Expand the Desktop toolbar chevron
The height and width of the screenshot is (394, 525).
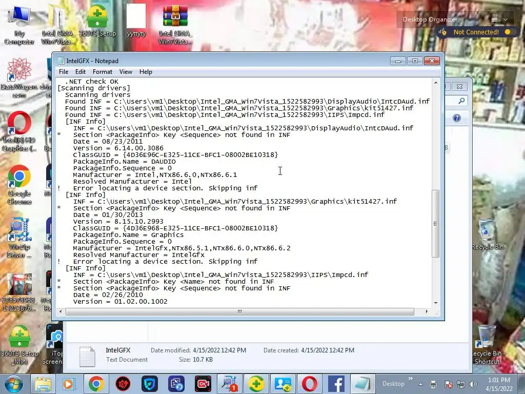411,378
